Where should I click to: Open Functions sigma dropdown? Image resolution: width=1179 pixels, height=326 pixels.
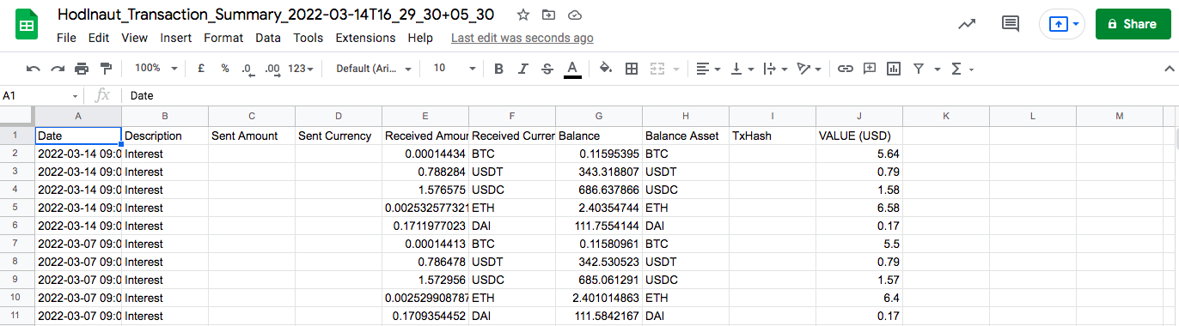(x=962, y=69)
